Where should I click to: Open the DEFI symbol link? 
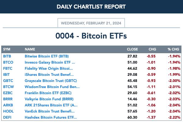pyautogui.click(x=7, y=117)
